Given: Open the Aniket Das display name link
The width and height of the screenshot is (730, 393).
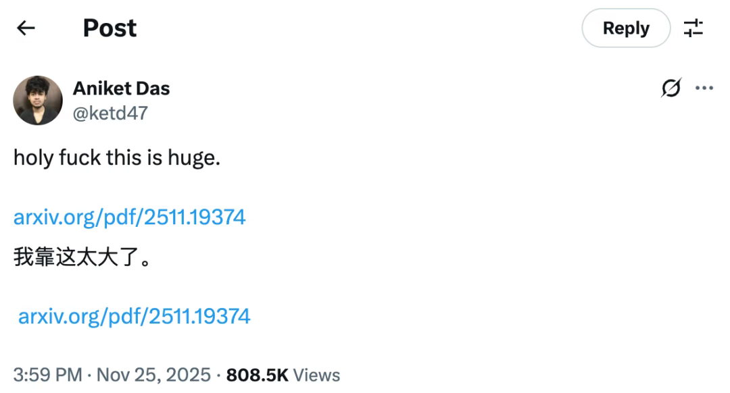Looking at the screenshot, I should tap(121, 88).
